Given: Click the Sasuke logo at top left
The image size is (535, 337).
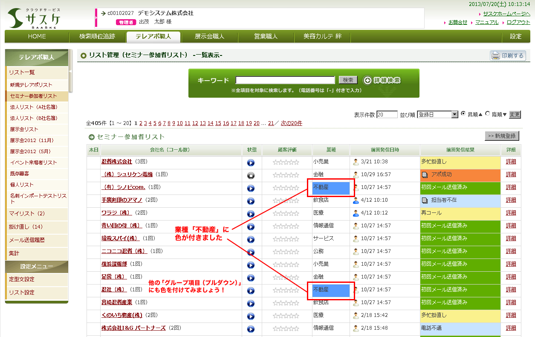Looking at the screenshot, I should [34, 18].
